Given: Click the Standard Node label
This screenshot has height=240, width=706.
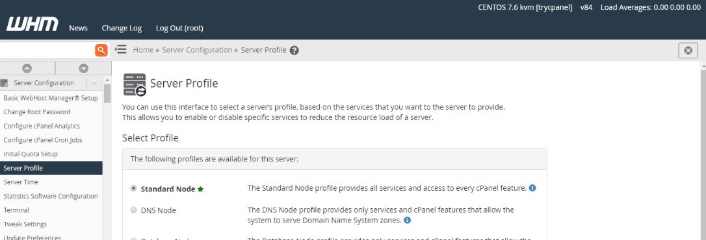Looking at the screenshot, I should [x=168, y=189].
